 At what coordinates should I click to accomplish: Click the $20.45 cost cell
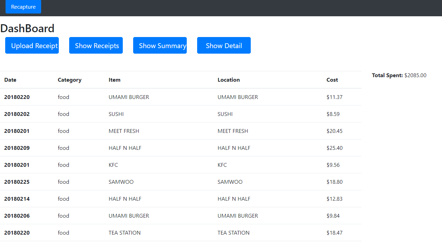334,131
